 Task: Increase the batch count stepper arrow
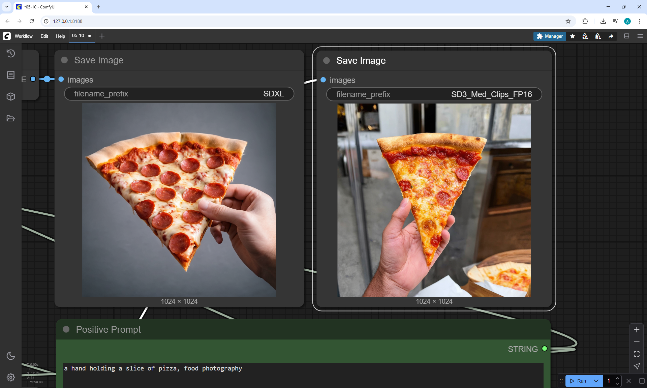pyautogui.click(x=617, y=379)
